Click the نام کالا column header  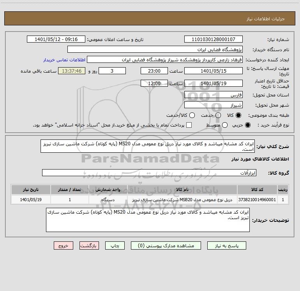[x=182, y=189]
